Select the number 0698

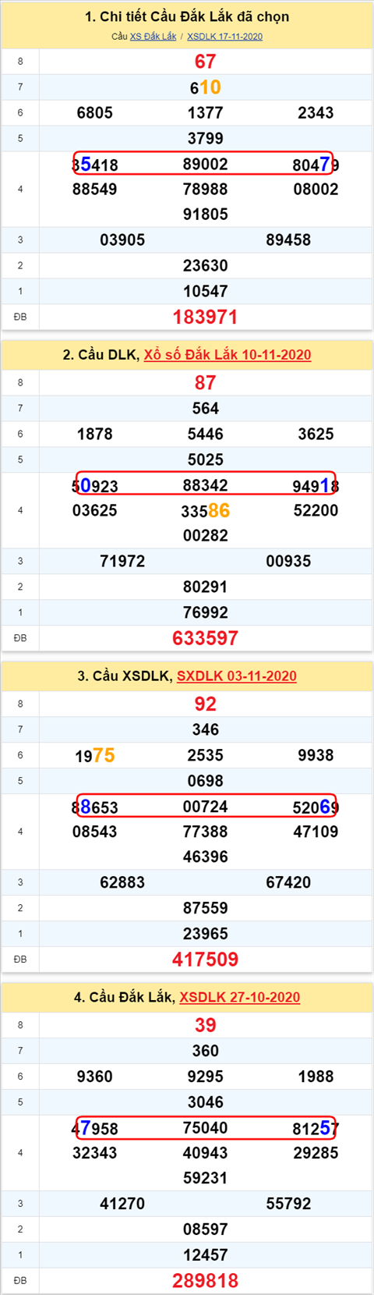206,782
